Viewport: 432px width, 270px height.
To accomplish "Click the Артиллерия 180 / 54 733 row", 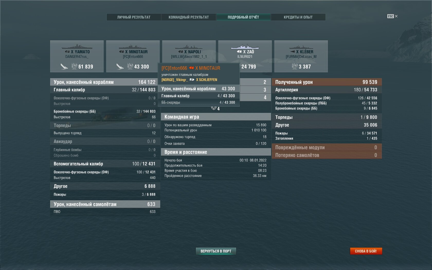I will coord(327,90).
